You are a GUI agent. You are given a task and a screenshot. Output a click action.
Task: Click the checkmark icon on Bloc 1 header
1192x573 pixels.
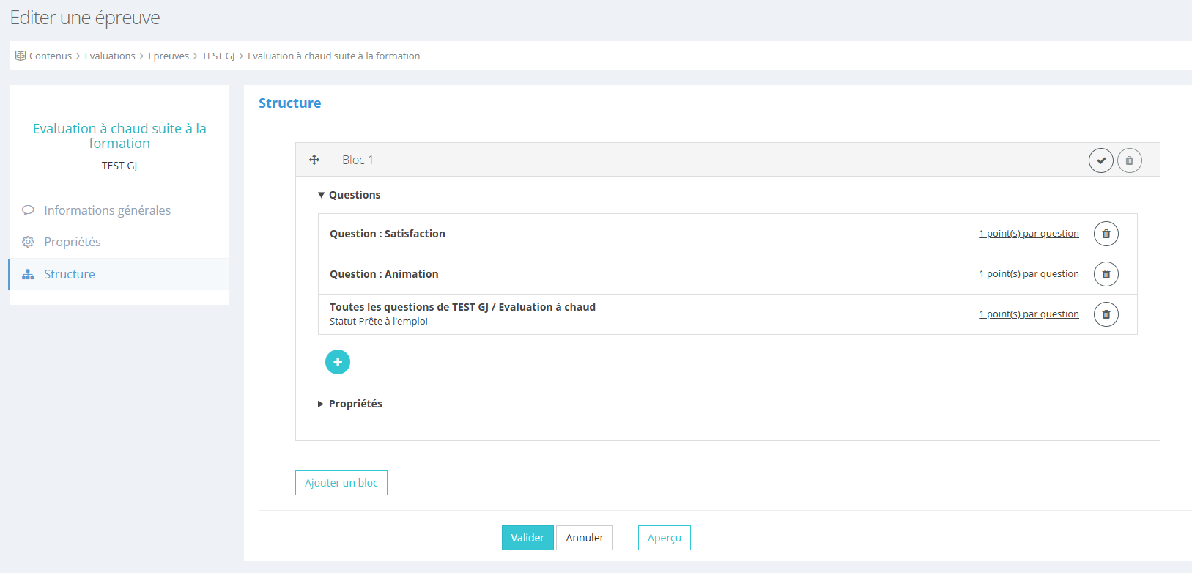pos(1100,160)
